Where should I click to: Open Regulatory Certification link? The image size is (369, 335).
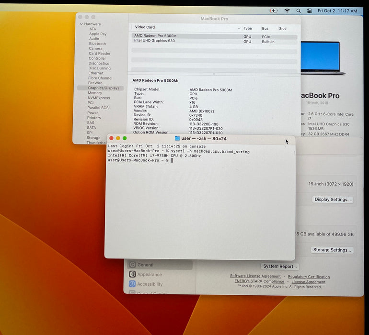[x=309, y=277]
